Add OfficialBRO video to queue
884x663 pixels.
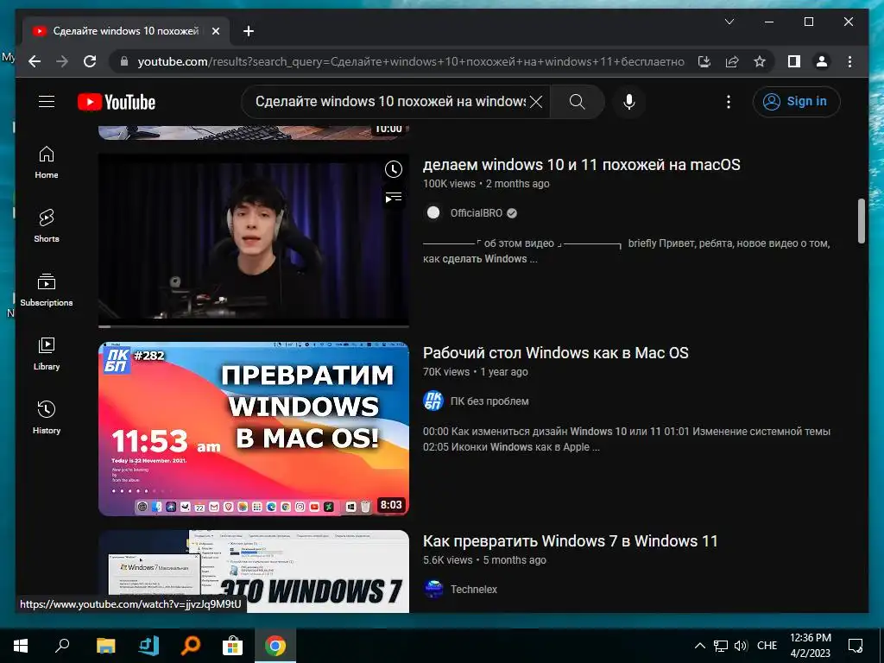[394, 198]
